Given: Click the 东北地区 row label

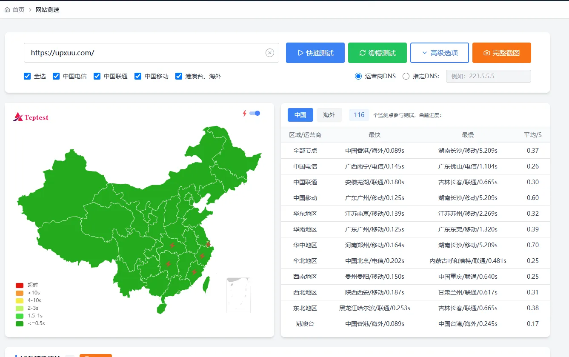Looking at the screenshot, I should coord(305,308).
